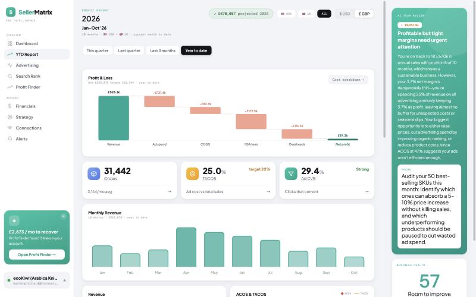Open the Alerts page

(37, 139)
